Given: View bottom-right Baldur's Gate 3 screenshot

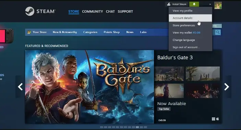Looking at the screenshot, I should (203, 91).
